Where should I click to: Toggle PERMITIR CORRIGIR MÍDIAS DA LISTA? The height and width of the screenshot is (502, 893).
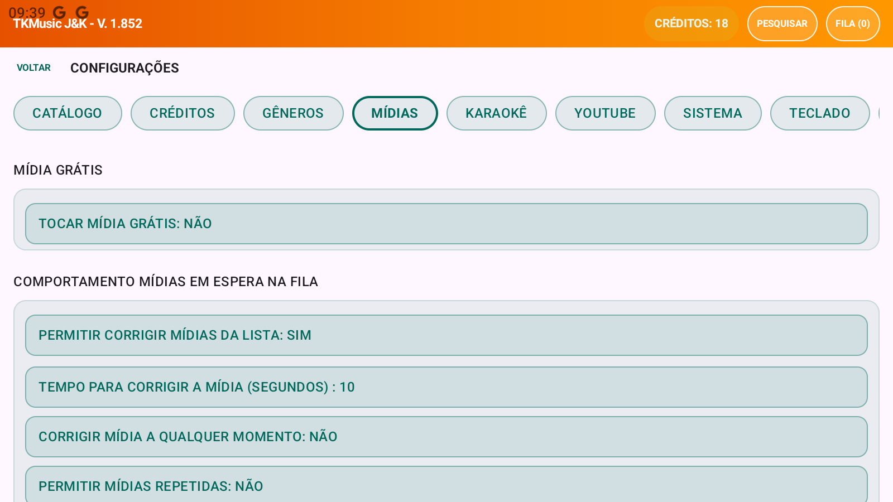click(x=446, y=335)
